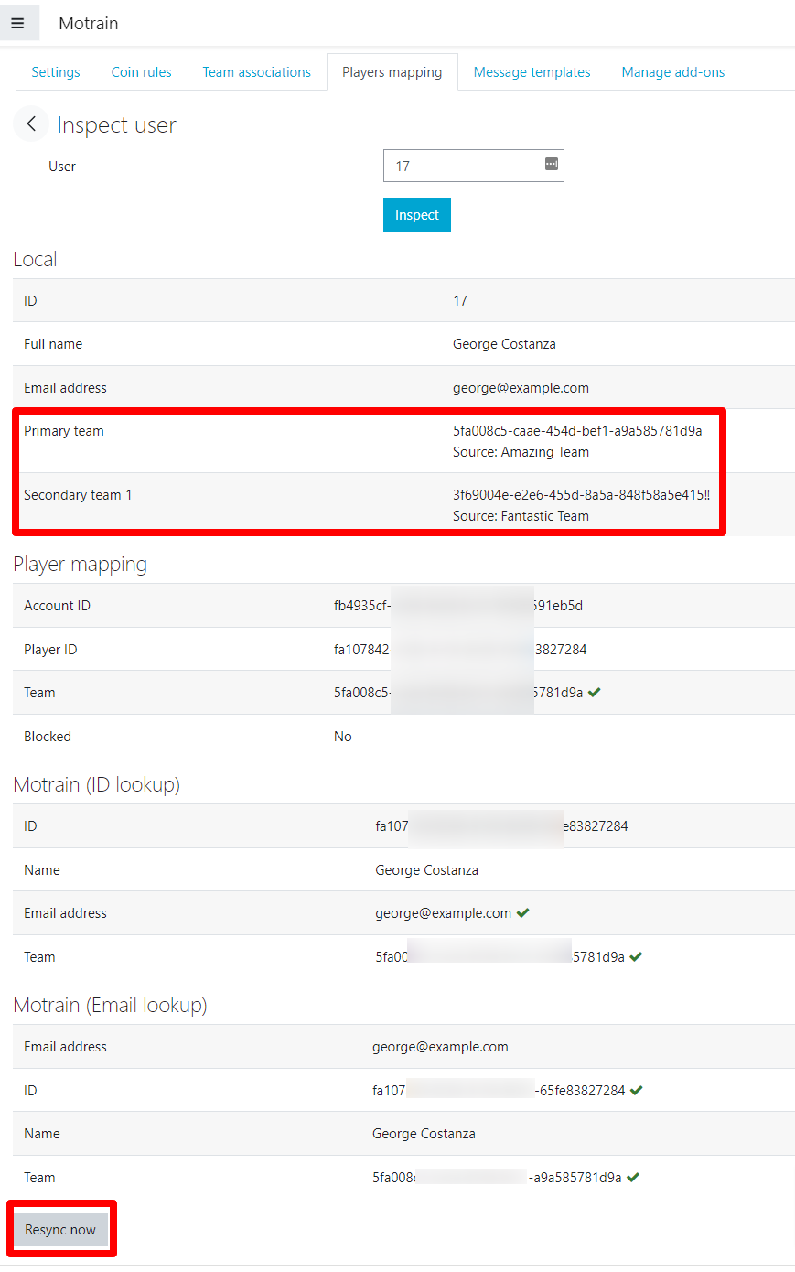The image size is (795, 1272).
Task: Click the Primary team row label
Action: (x=64, y=431)
